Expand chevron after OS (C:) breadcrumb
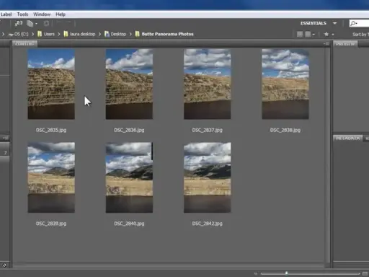 32,34
